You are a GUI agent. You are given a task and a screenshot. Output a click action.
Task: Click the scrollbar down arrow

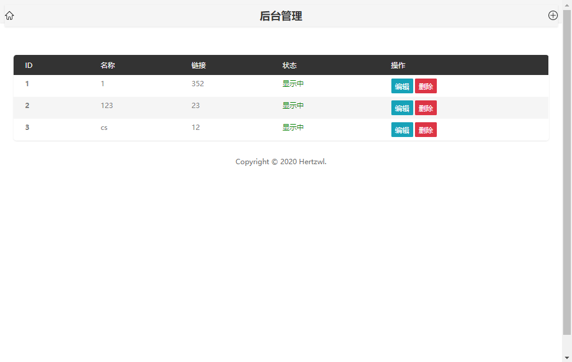pos(567,358)
